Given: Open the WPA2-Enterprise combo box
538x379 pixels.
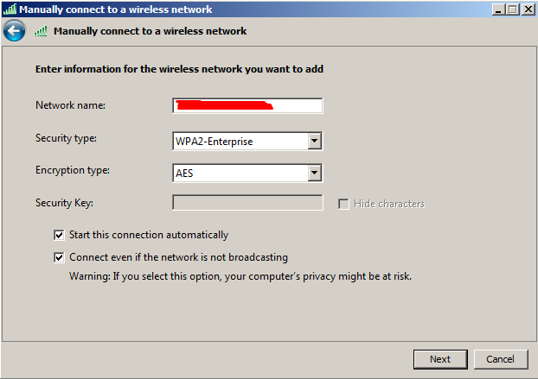Looking at the screenshot, I should point(247,141).
